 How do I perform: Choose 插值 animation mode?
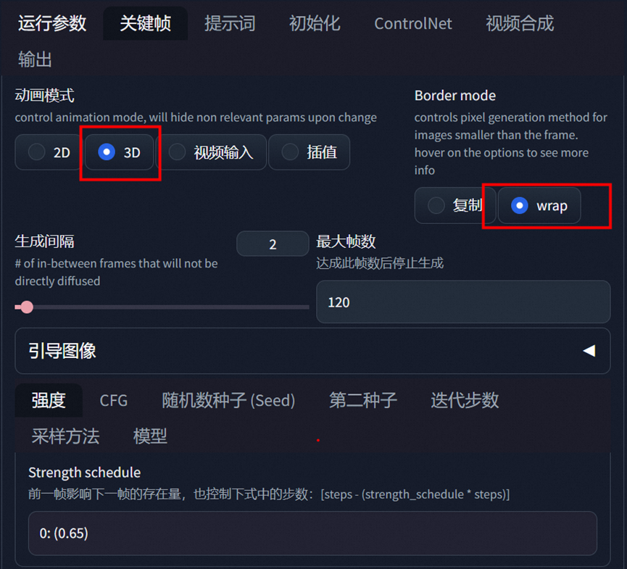point(309,152)
